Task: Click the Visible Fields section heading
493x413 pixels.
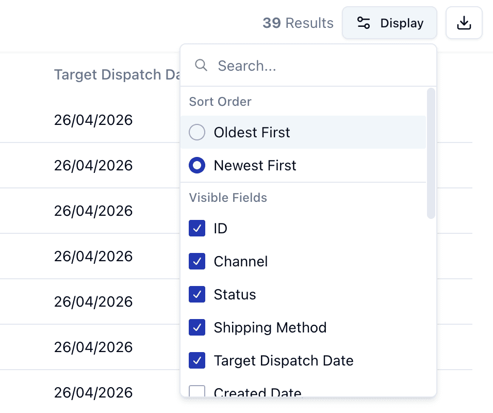Action: (228, 198)
